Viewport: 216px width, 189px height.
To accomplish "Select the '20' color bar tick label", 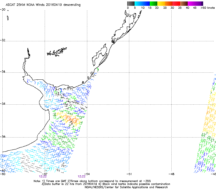I will pyautogui.click(x=157, y=8).
